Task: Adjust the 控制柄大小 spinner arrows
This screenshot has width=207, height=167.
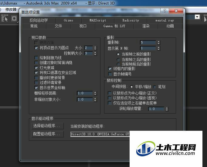Action: point(95,53)
